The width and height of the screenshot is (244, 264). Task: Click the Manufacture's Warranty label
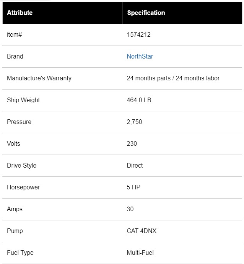39,78
